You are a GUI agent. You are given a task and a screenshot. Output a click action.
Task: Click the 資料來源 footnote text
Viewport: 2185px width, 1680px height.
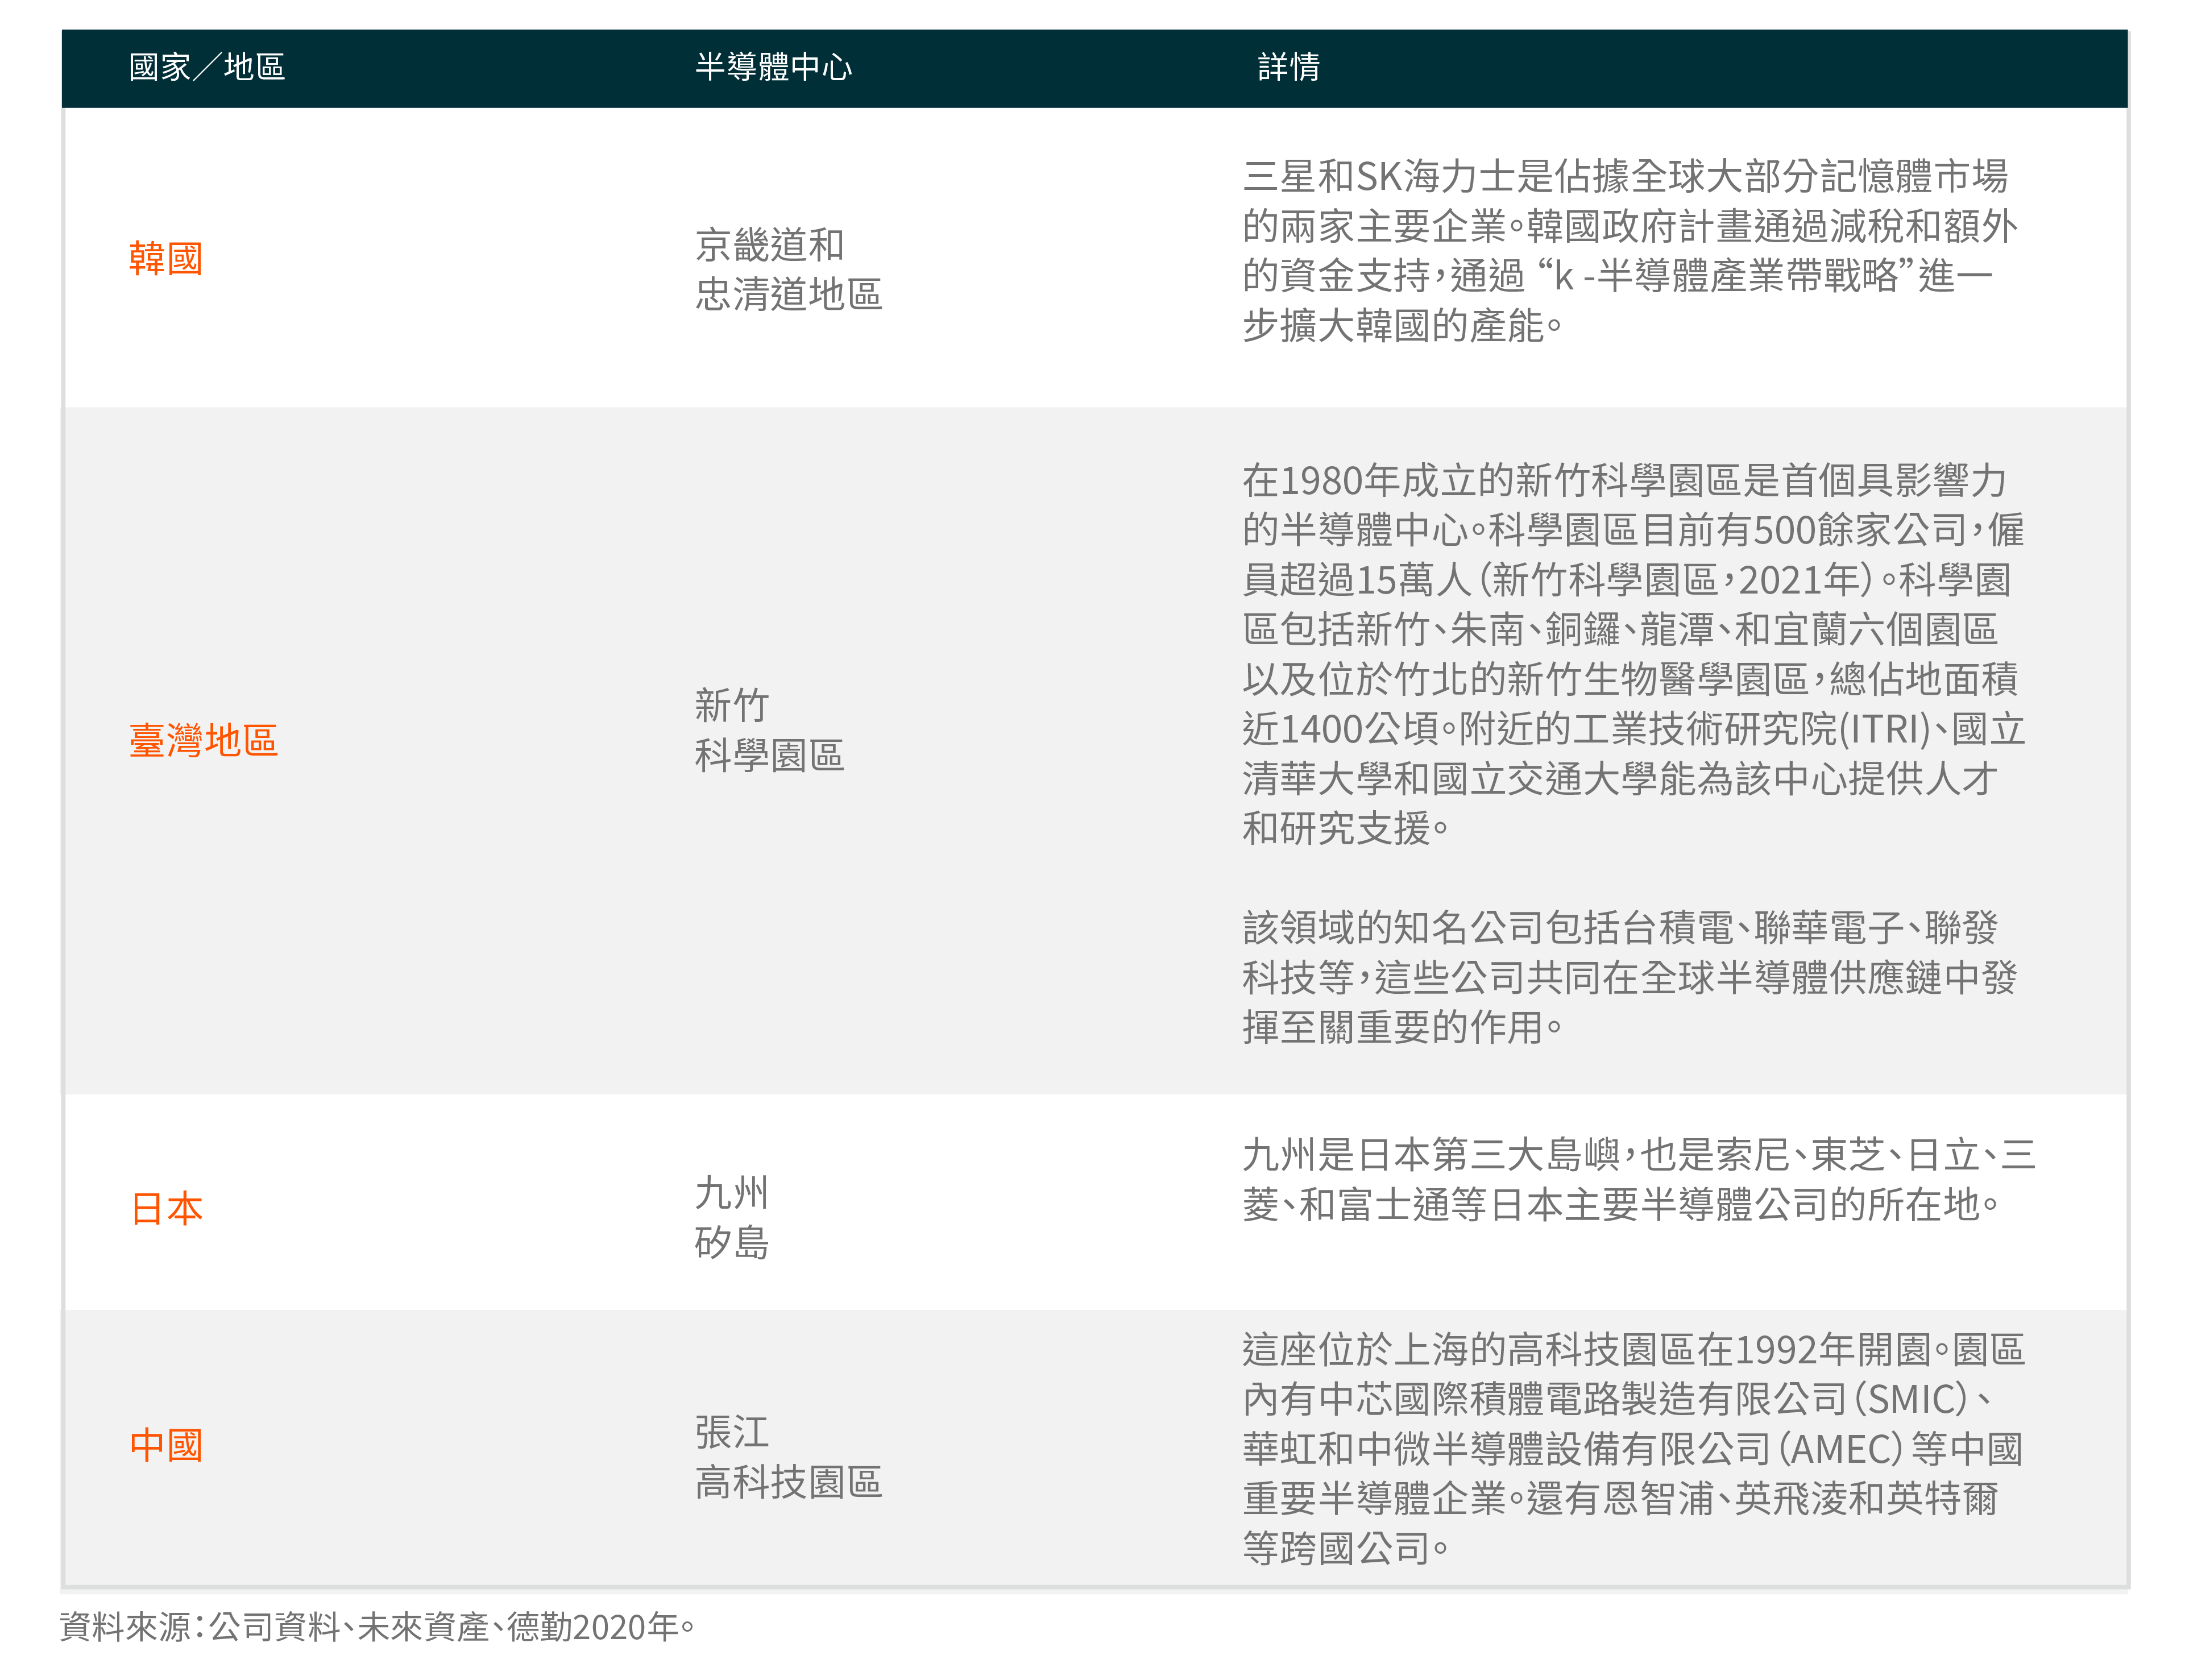tap(378, 1627)
